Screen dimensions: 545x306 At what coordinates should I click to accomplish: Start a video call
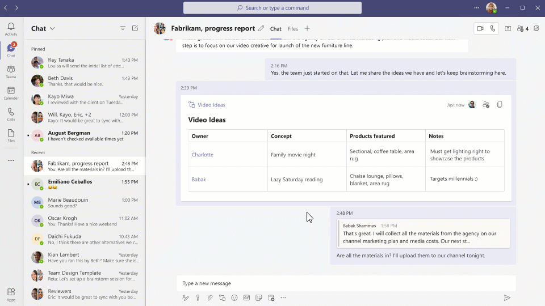480,28
